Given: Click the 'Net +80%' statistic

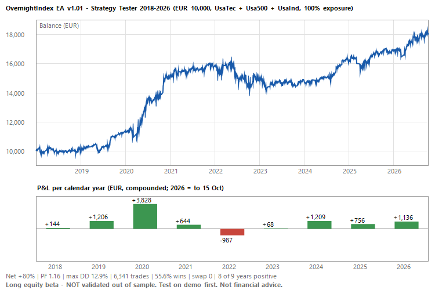Looking at the screenshot, I should pyautogui.click(x=20, y=277).
